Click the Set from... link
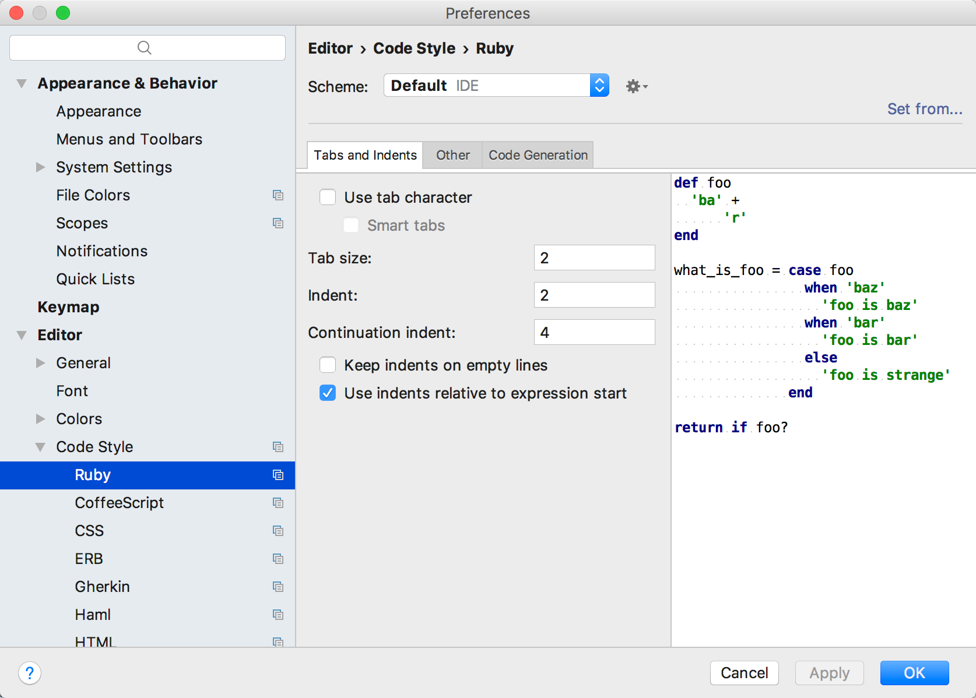The image size is (976, 698). pos(924,109)
